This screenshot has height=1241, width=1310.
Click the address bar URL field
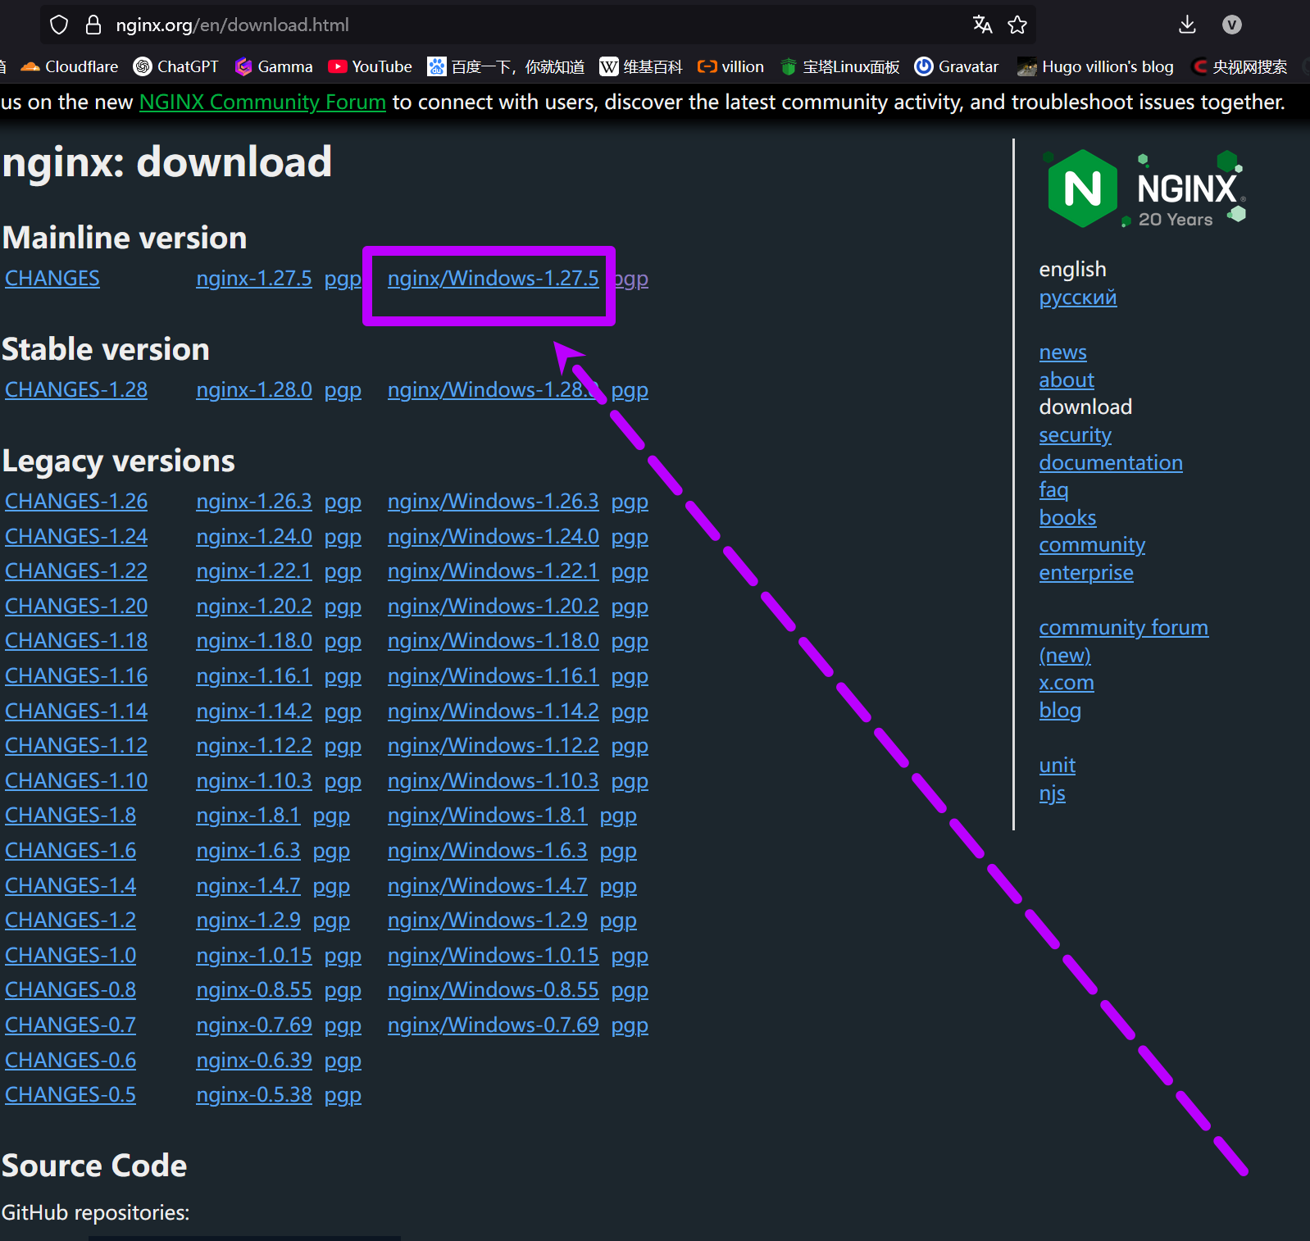coord(492,25)
